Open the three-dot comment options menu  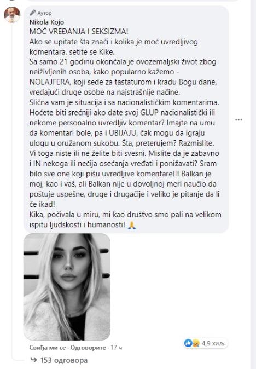[238, 120]
